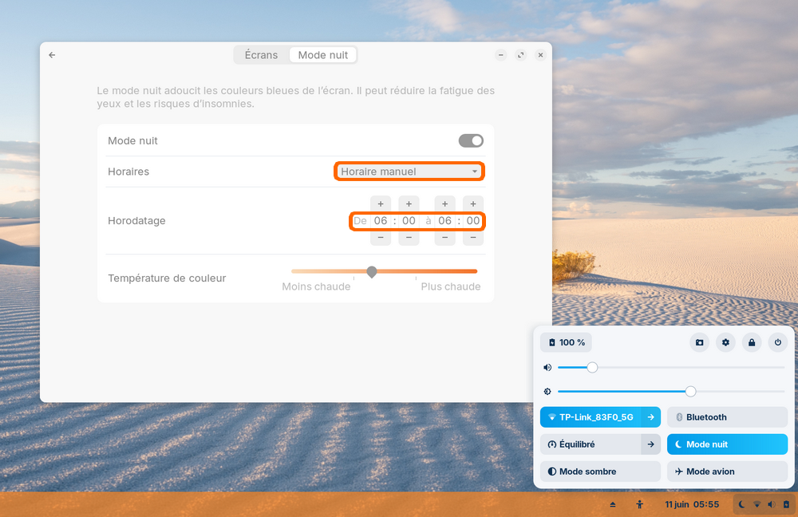This screenshot has height=517, width=798.
Task: Take a screenshot from quick settings
Action: (x=700, y=342)
